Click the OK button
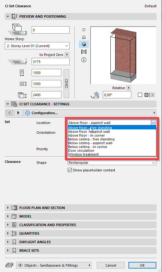This screenshot has height=272, width=162. (142, 265)
